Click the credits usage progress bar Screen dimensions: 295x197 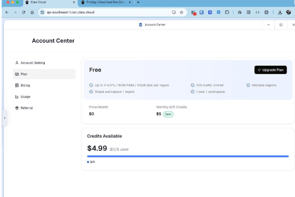pos(188,156)
